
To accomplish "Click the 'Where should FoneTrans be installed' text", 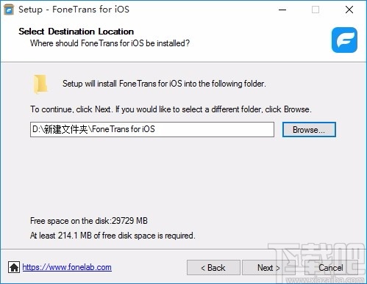I will point(110,43).
